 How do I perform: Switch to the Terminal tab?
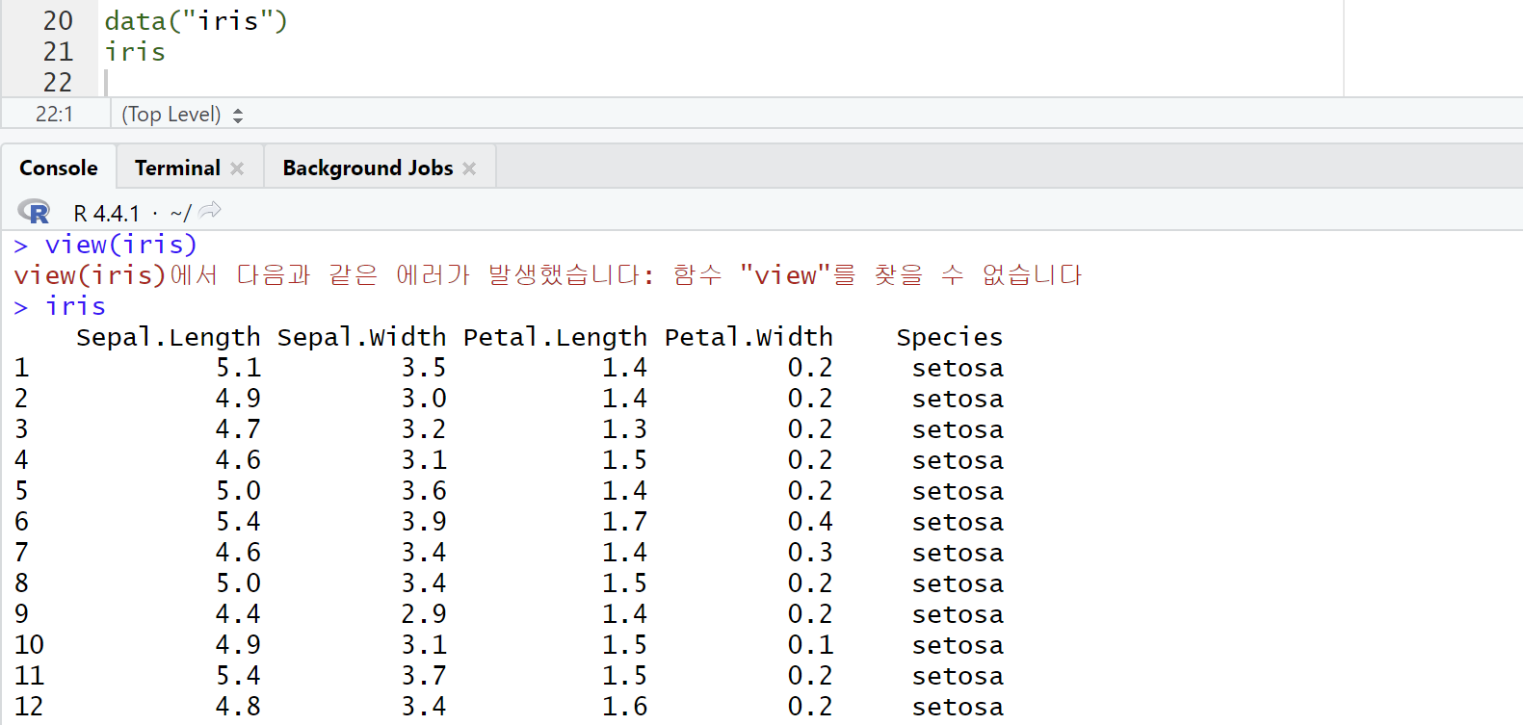click(177, 168)
